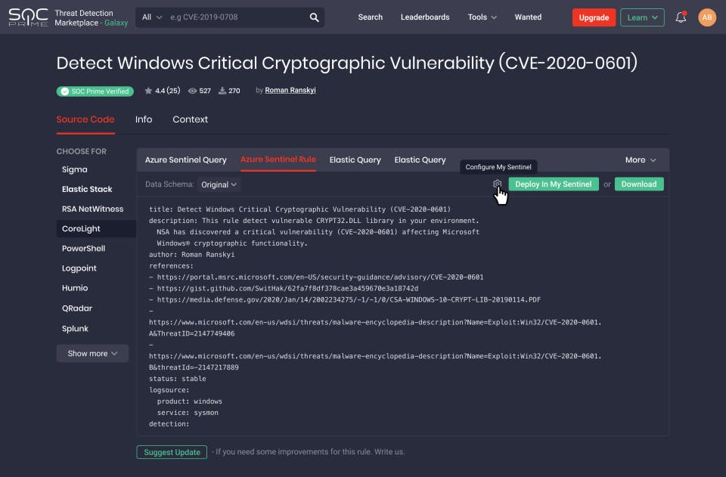Viewport: 726px width, 477px height.
Task: Open the Data Schema Original dropdown
Action: coord(219,184)
